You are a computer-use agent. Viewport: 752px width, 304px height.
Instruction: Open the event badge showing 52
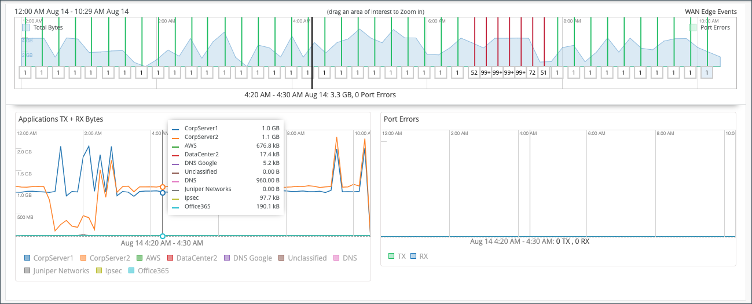[x=474, y=72]
